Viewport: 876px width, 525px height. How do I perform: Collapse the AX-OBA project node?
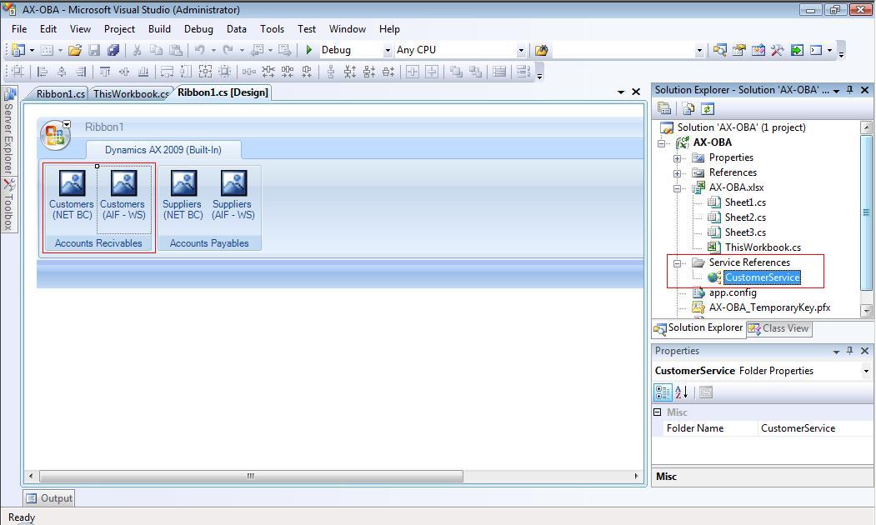[x=662, y=143]
